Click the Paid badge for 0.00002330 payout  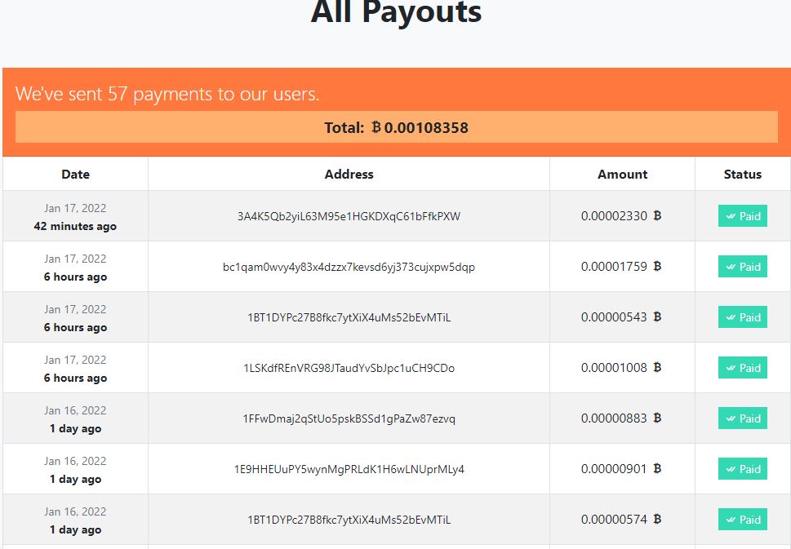(743, 216)
